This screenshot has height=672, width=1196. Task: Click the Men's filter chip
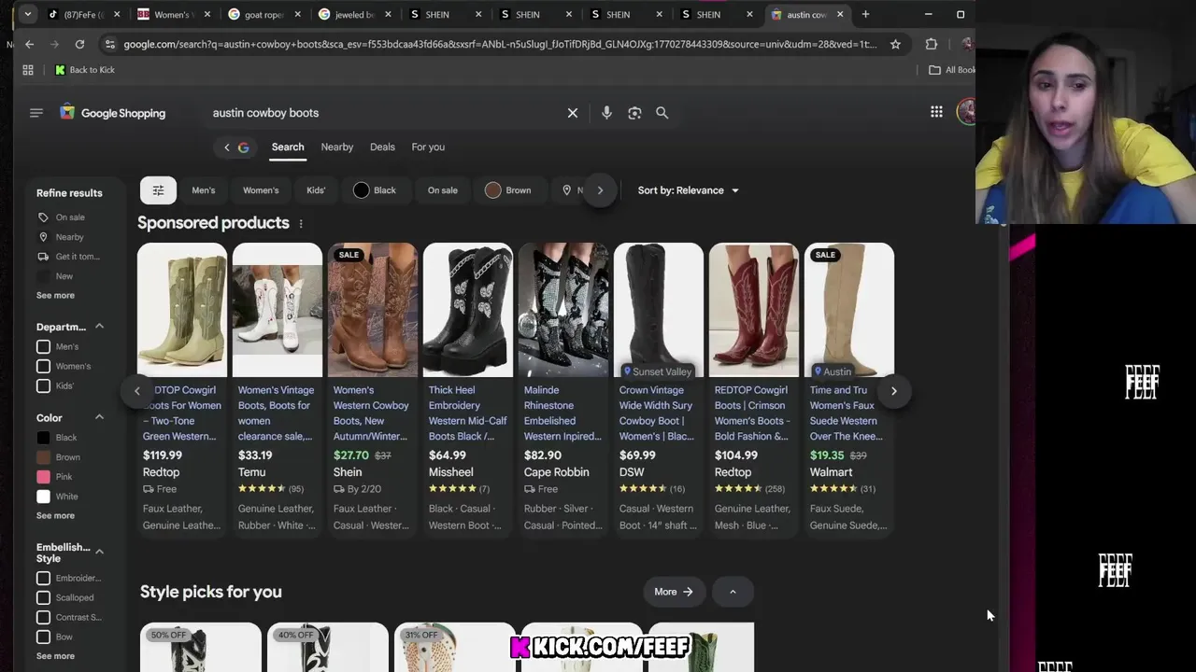point(204,190)
